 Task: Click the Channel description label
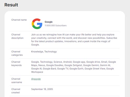pos(17,36)
